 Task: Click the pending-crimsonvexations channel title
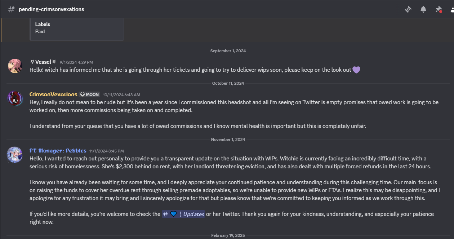pyautogui.click(x=51, y=9)
